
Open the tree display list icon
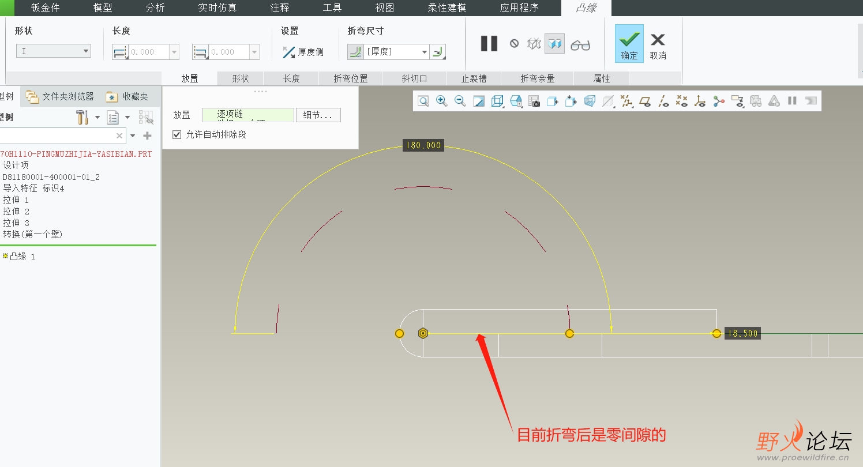pos(113,118)
